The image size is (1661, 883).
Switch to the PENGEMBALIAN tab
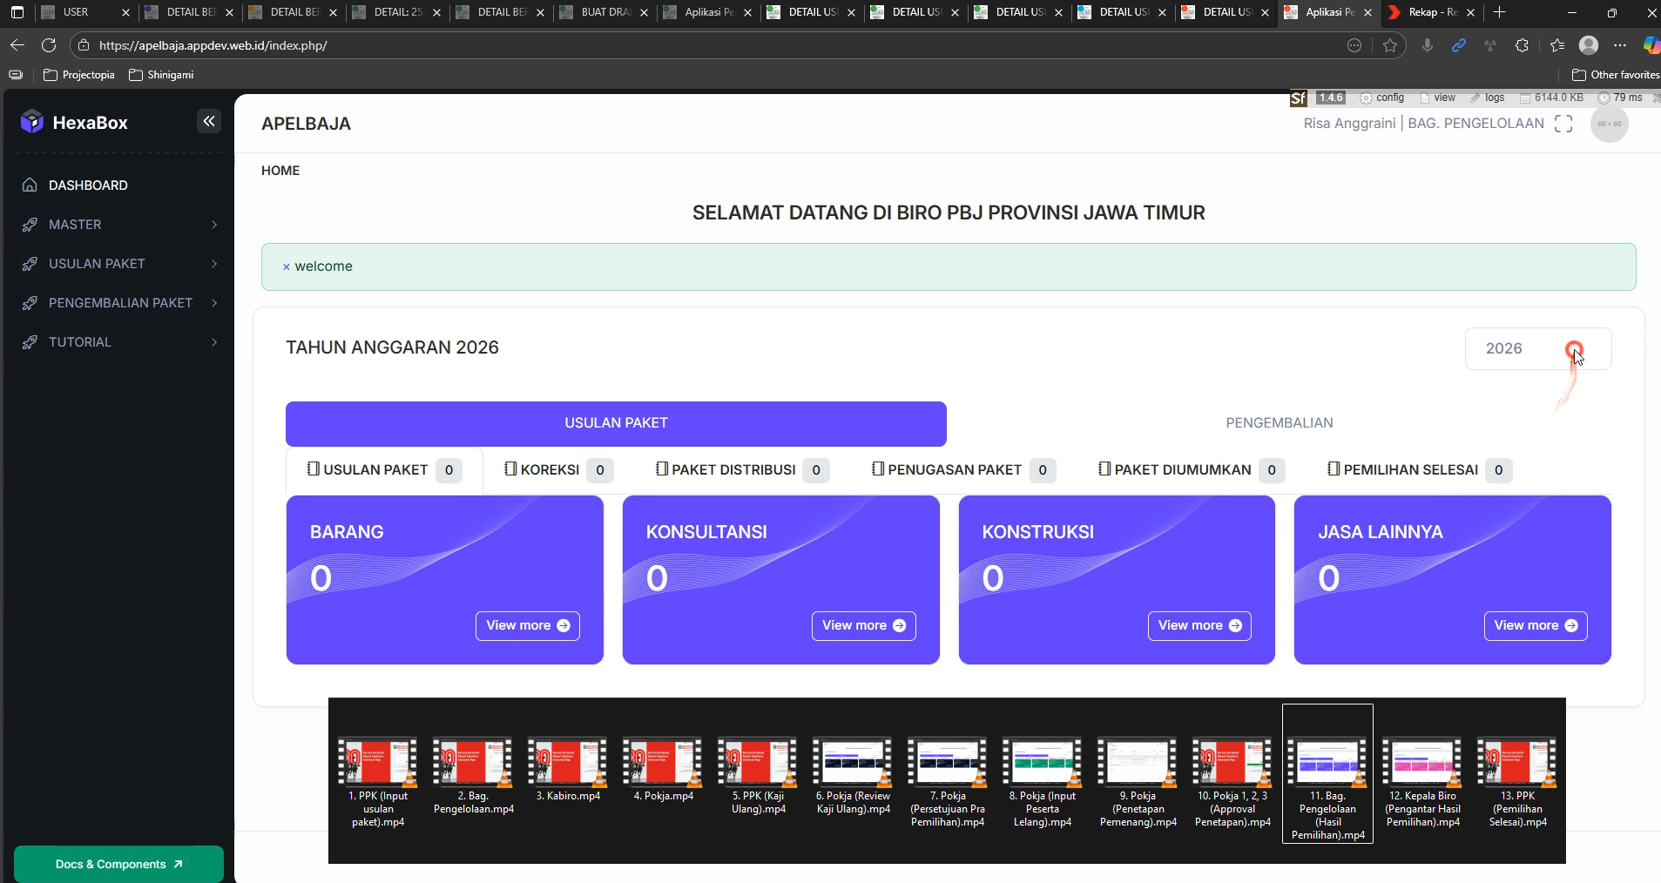1279,423
